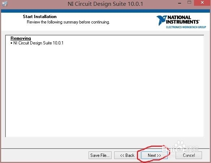Click the installer icon in the title bar
Image resolution: width=211 pixels, height=163 pixels.
5,4
